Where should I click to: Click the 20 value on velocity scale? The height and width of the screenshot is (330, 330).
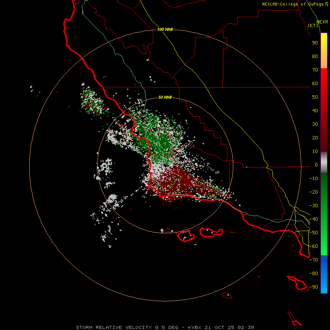pos(315,138)
